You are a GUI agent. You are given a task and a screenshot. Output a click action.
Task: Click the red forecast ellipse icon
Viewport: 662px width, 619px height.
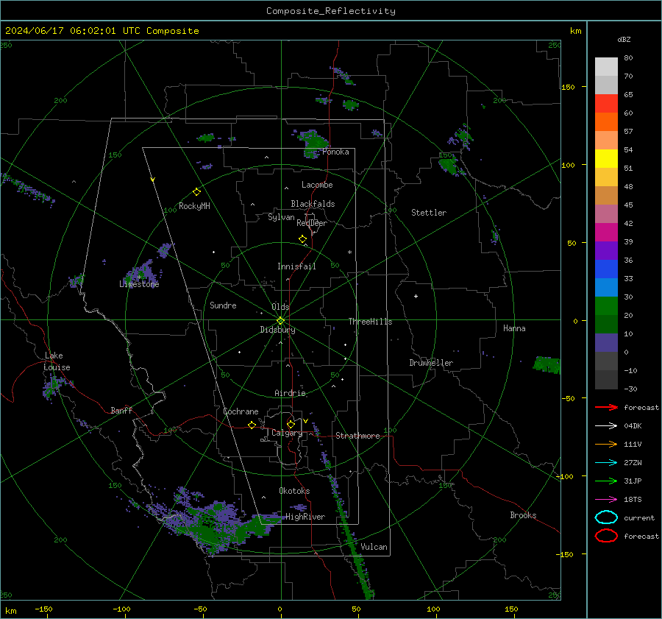(x=606, y=536)
